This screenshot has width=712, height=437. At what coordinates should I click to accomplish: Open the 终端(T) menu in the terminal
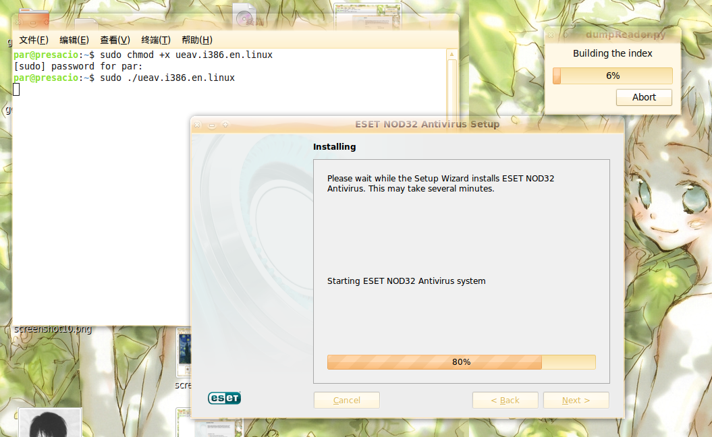click(156, 40)
